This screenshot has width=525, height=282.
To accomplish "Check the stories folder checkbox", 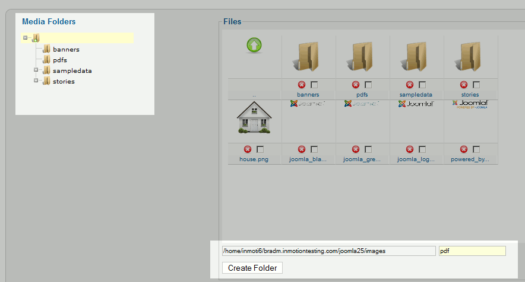I will (x=476, y=85).
